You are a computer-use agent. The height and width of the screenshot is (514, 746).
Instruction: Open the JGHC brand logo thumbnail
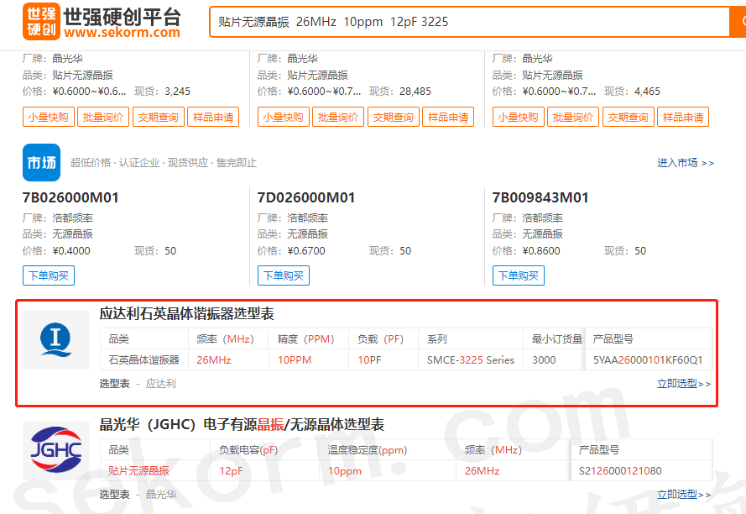(56, 449)
